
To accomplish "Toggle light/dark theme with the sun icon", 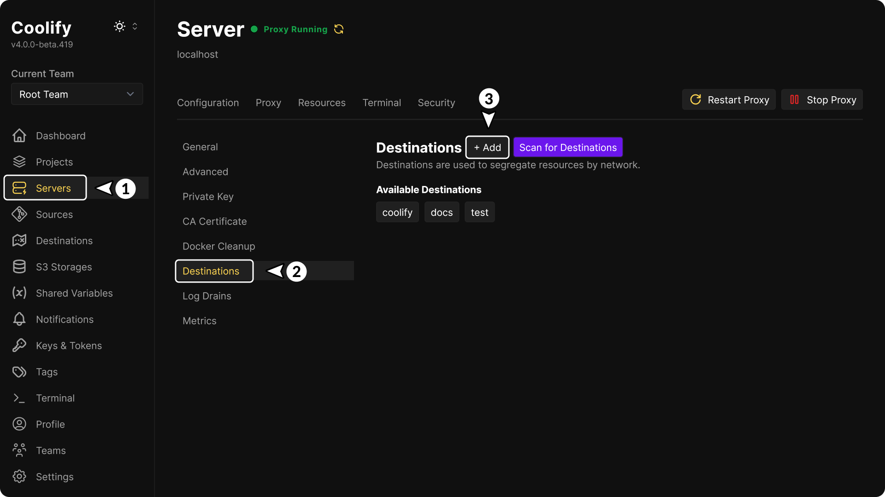I will (119, 26).
